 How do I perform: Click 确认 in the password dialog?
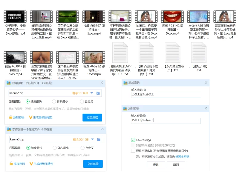click(156, 165)
